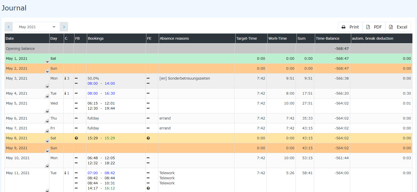Open the 16:12 booking on May 11
This screenshot has height=192, width=417.
click(110, 188)
